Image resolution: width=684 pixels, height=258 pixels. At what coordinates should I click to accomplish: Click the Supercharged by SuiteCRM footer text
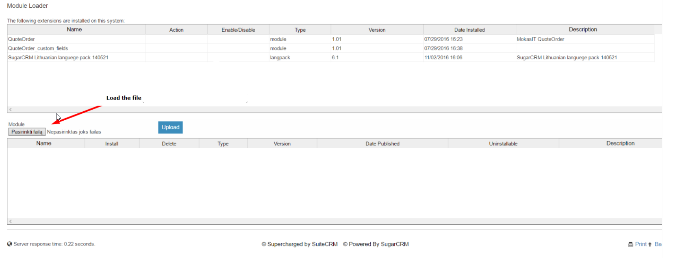300,244
